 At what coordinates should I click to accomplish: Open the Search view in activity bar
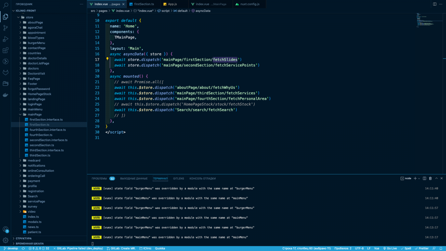(x=6, y=5)
